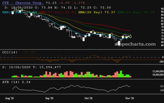Select the EMA(50 Day) red legend label
164x103 pixels.
pyautogui.click(x=64, y=12)
